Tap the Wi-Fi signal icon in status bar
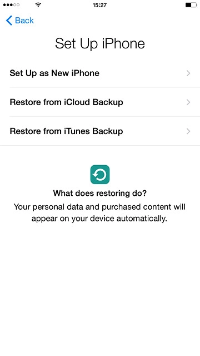The width and height of the screenshot is (200, 356). (38, 4)
